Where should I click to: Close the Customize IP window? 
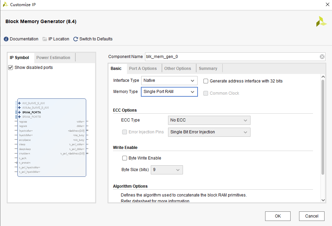[x=327, y=4]
